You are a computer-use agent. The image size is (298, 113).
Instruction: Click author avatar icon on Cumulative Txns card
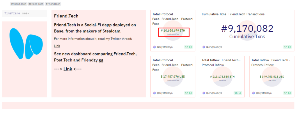(204, 47)
